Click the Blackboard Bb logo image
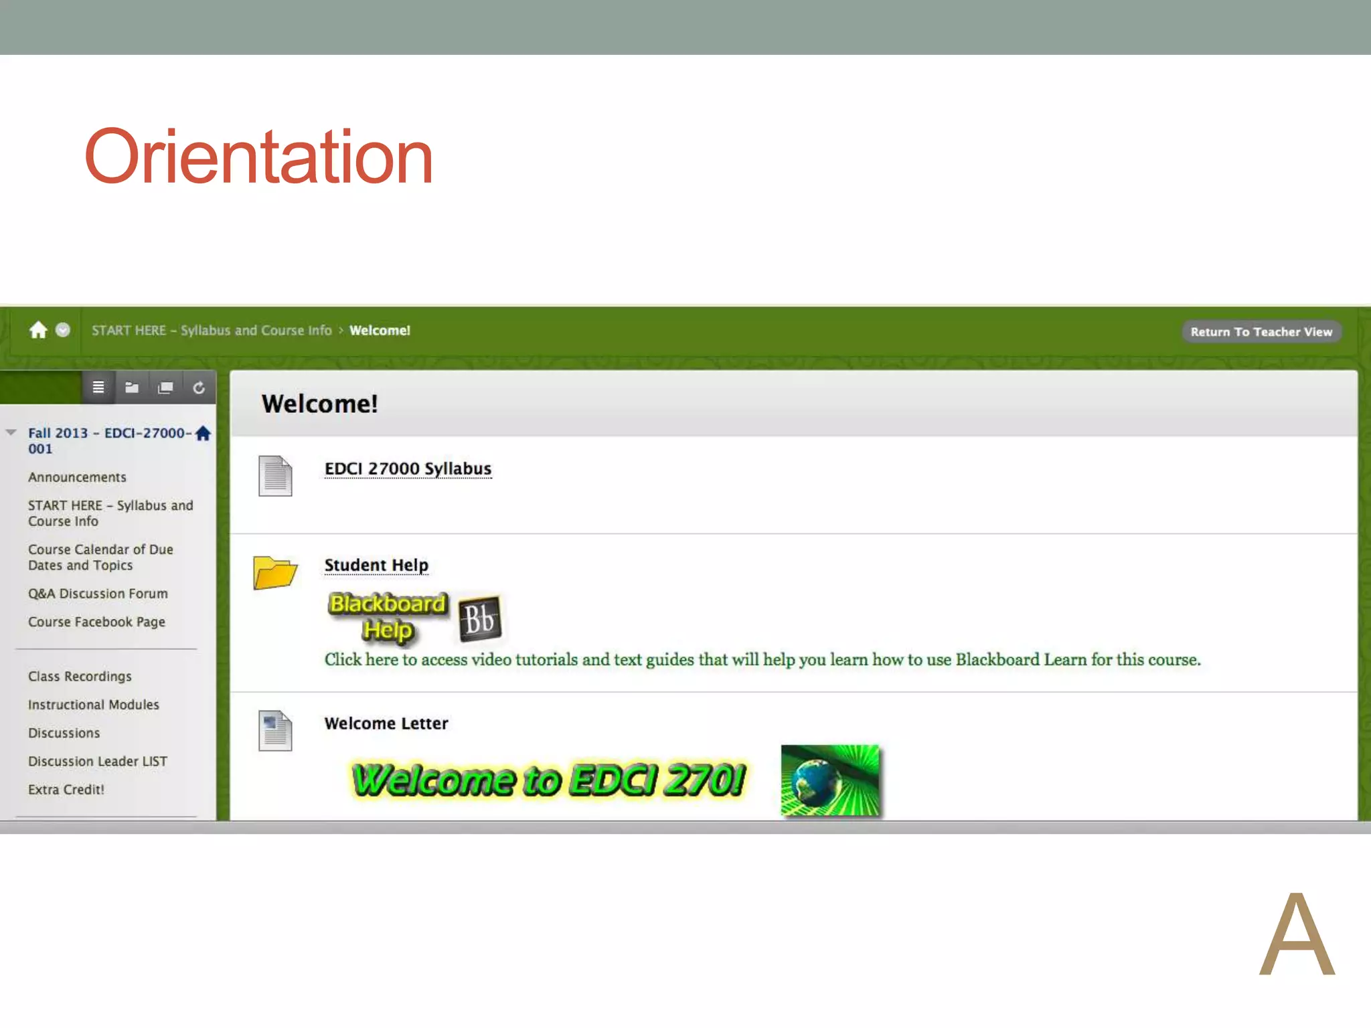Screen dimensions: 1371x1028 479,618
